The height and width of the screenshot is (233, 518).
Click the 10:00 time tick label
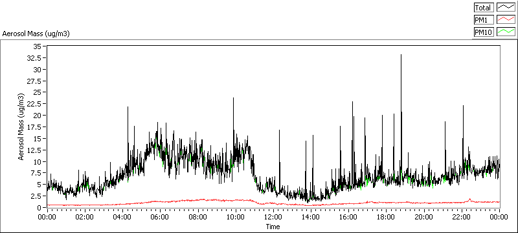[236, 217]
